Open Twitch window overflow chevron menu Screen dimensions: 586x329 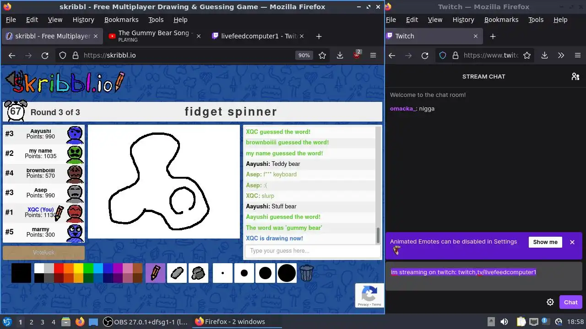(561, 55)
